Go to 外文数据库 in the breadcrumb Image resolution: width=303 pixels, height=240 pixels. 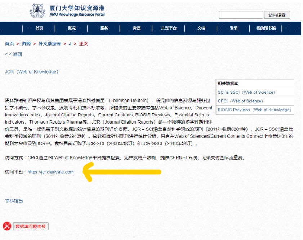point(50,44)
